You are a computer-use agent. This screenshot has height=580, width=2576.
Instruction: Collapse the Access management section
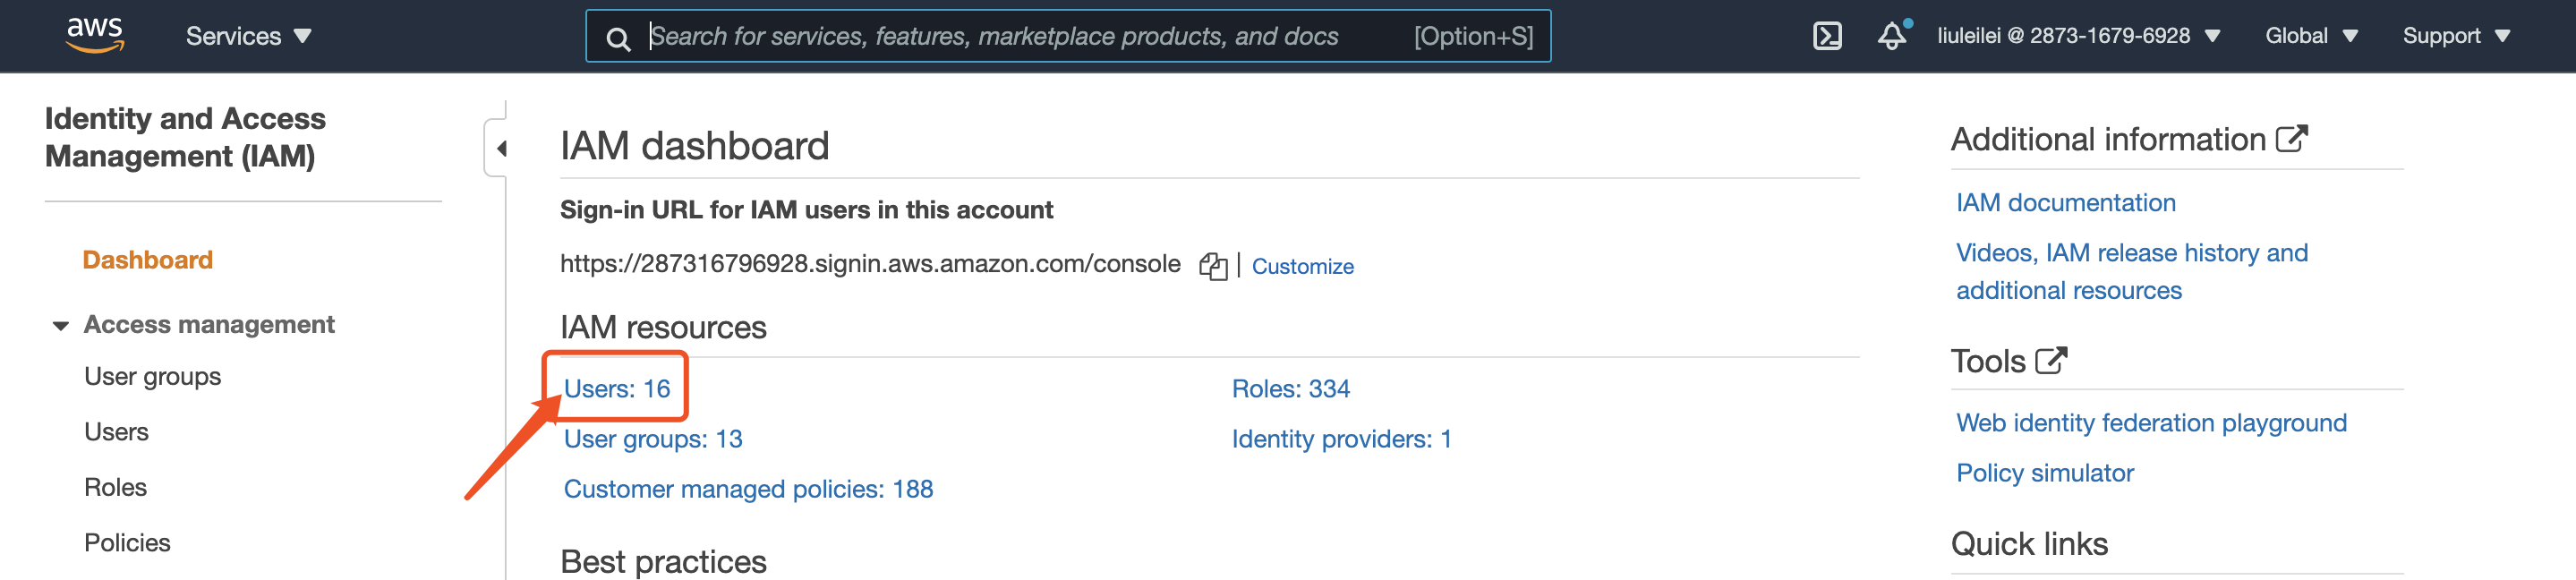[61, 326]
